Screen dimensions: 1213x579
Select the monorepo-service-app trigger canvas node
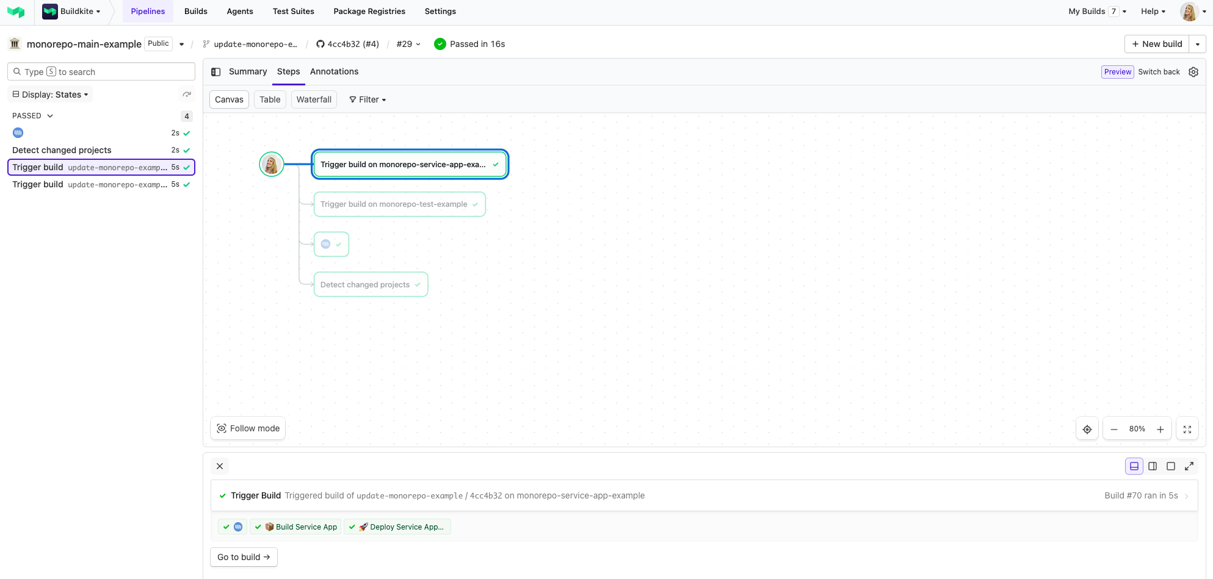410,164
